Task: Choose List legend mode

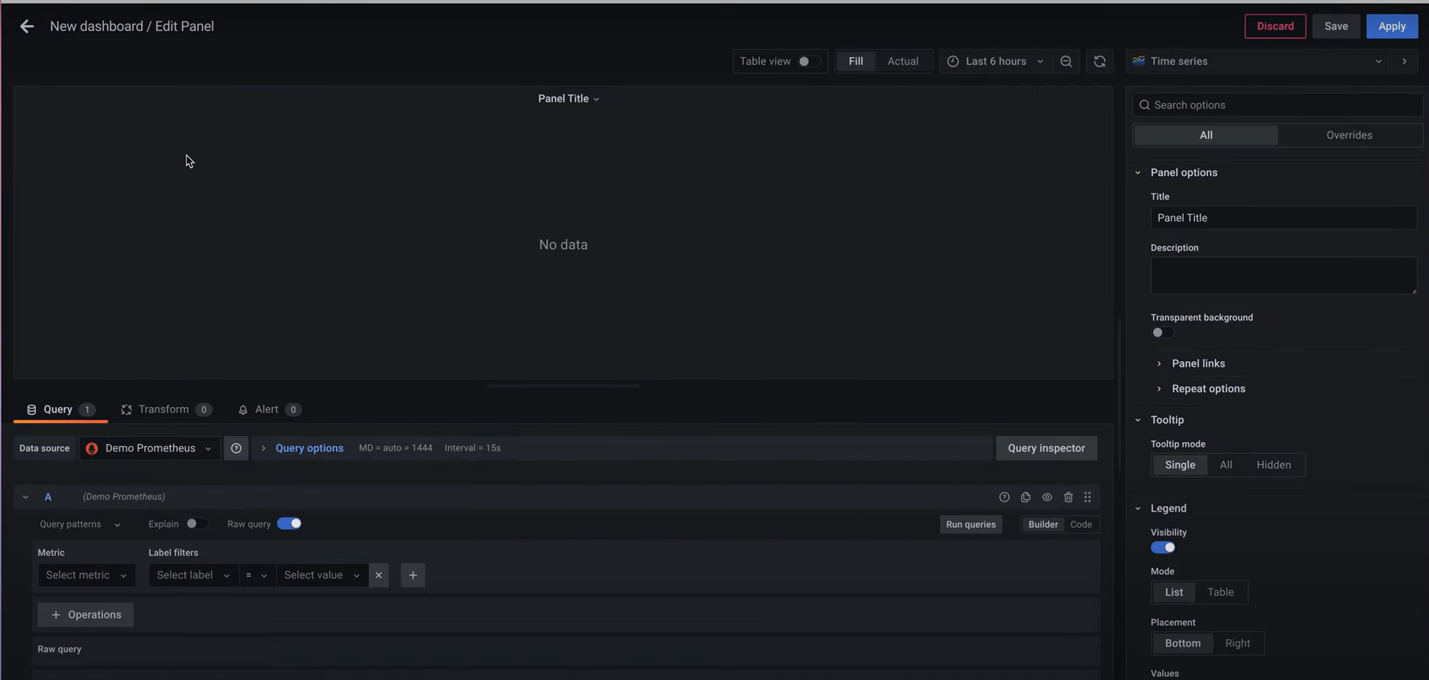Action: click(1174, 592)
